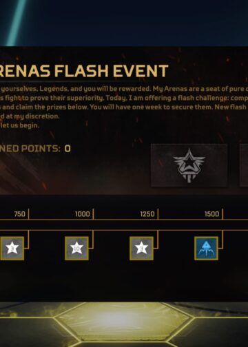
Task: Select the 10-star reward under 1000 milestone
Action: pos(76,249)
